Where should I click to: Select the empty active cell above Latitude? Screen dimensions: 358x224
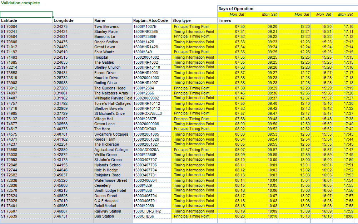tap(26, 15)
